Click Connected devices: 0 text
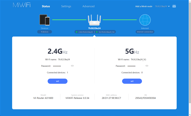The height and width of the screenshot is (116, 191). pos(132,73)
